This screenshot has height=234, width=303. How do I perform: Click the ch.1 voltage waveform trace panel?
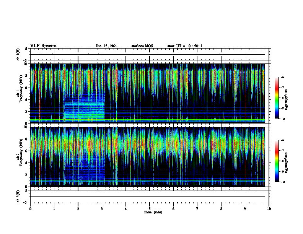pos(150,54)
